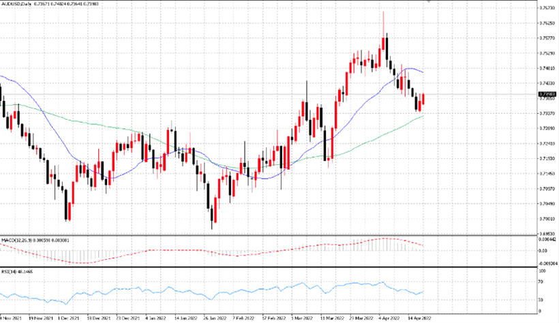Click the RSI 70 level label
Viewport: 559px width, 323px height.
[541, 282]
